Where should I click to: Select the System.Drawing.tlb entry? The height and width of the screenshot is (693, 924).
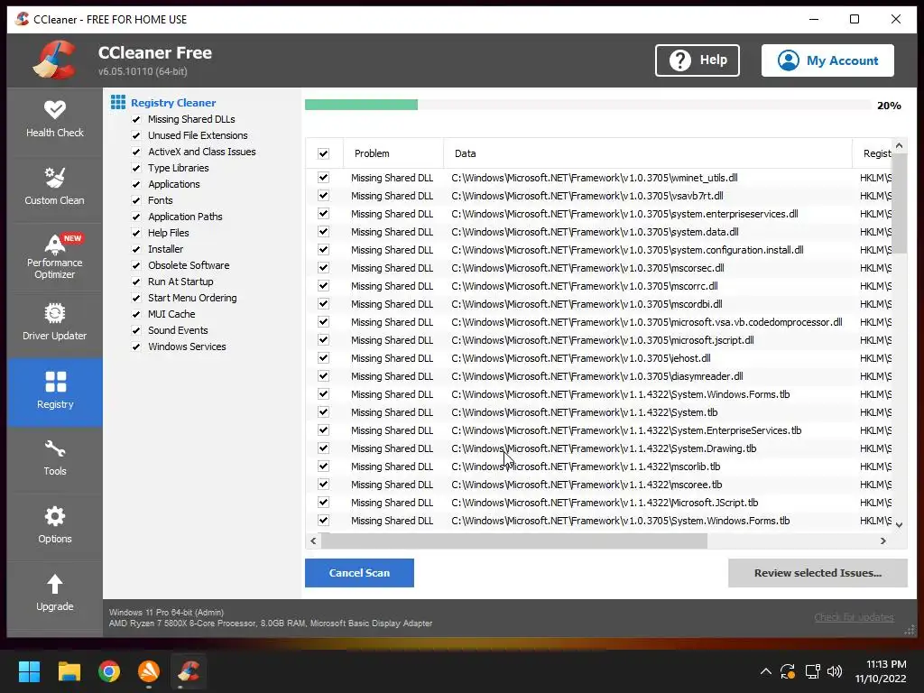[598, 448]
